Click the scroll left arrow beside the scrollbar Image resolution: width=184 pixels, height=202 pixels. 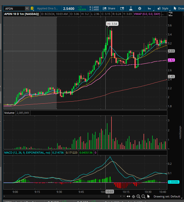tap(121, 196)
